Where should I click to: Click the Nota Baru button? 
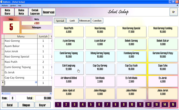[x=7, y=12]
